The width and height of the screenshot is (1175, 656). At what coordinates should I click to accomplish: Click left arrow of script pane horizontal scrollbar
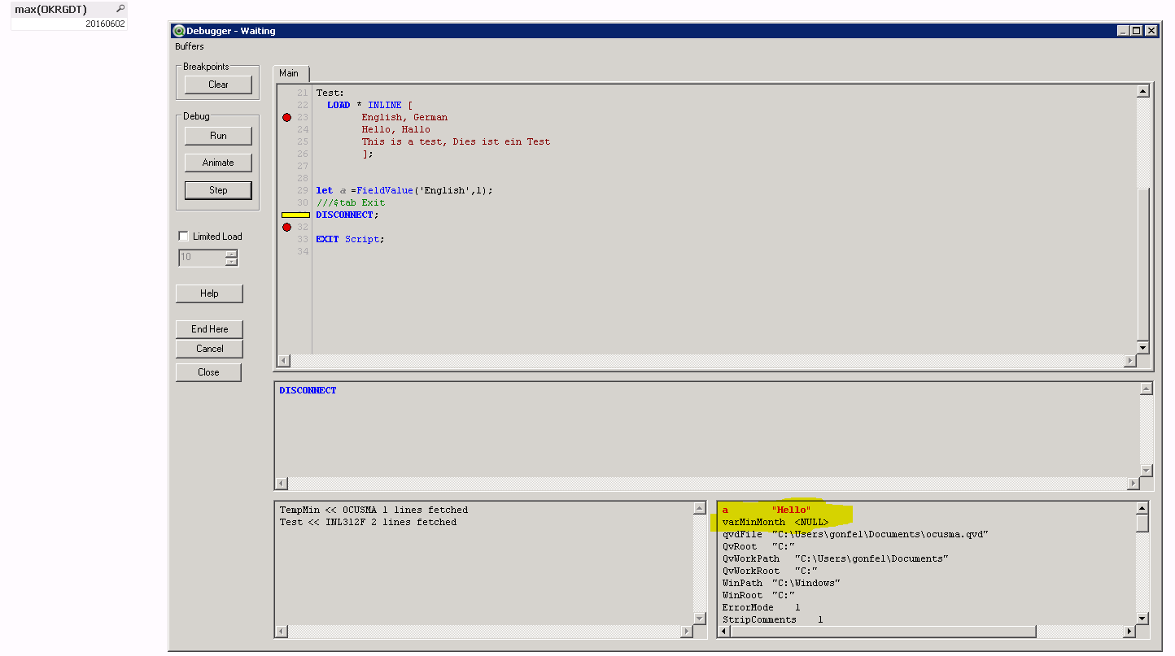[284, 361]
